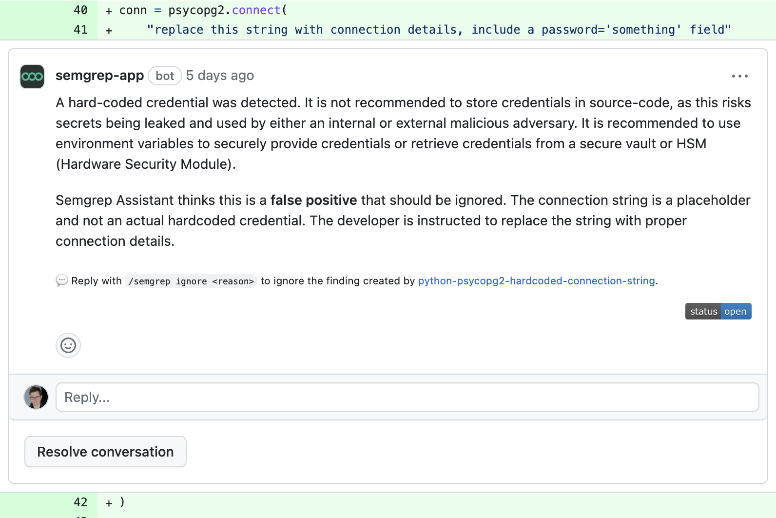Viewport: 776px width, 518px height.
Task: Select diff line number 40
Action: 80,10
